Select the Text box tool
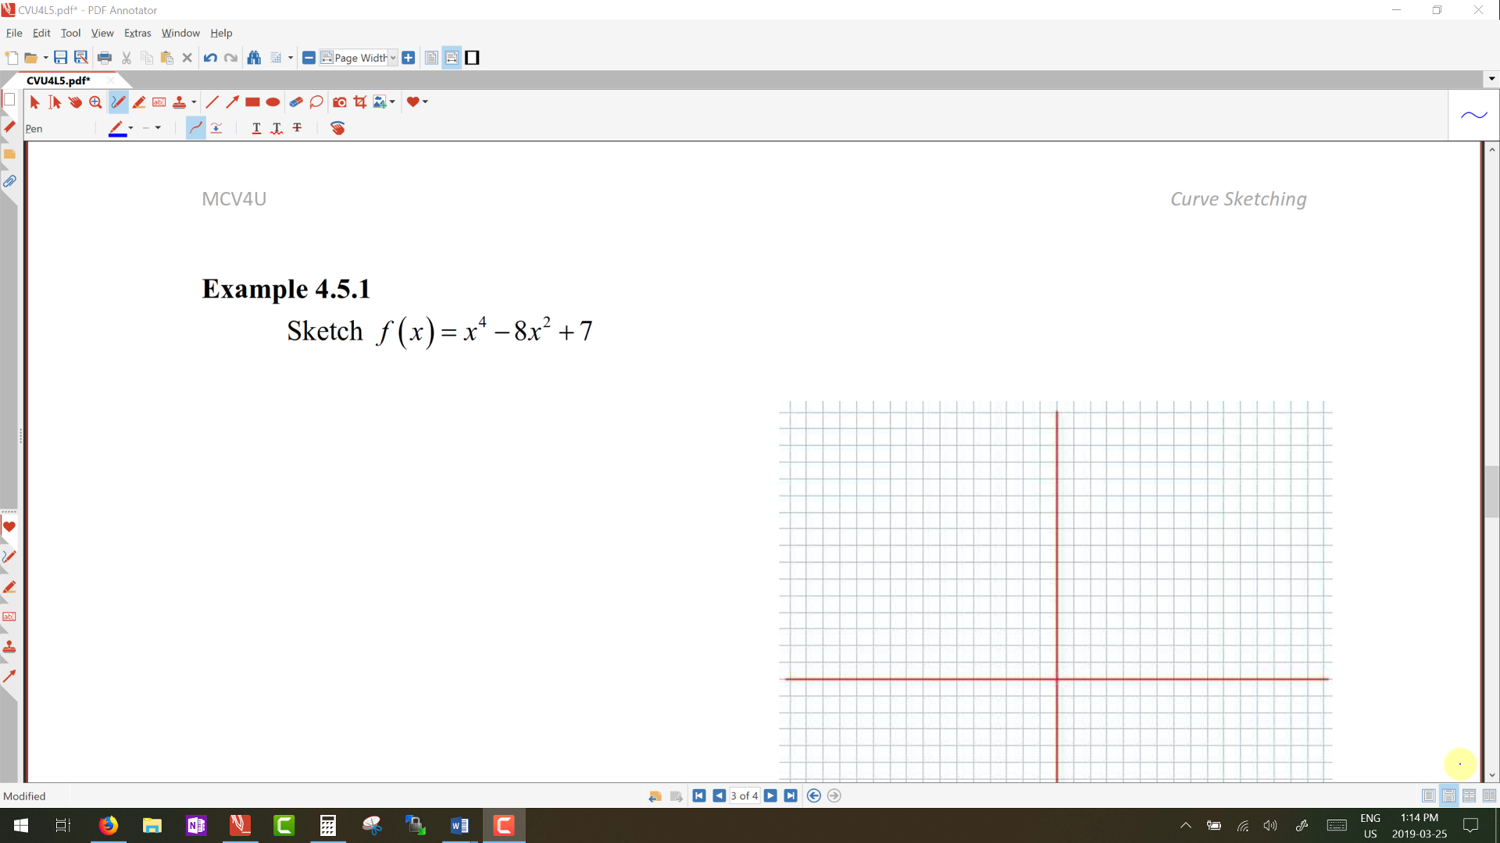This screenshot has height=843, width=1500. pos(159,102)
